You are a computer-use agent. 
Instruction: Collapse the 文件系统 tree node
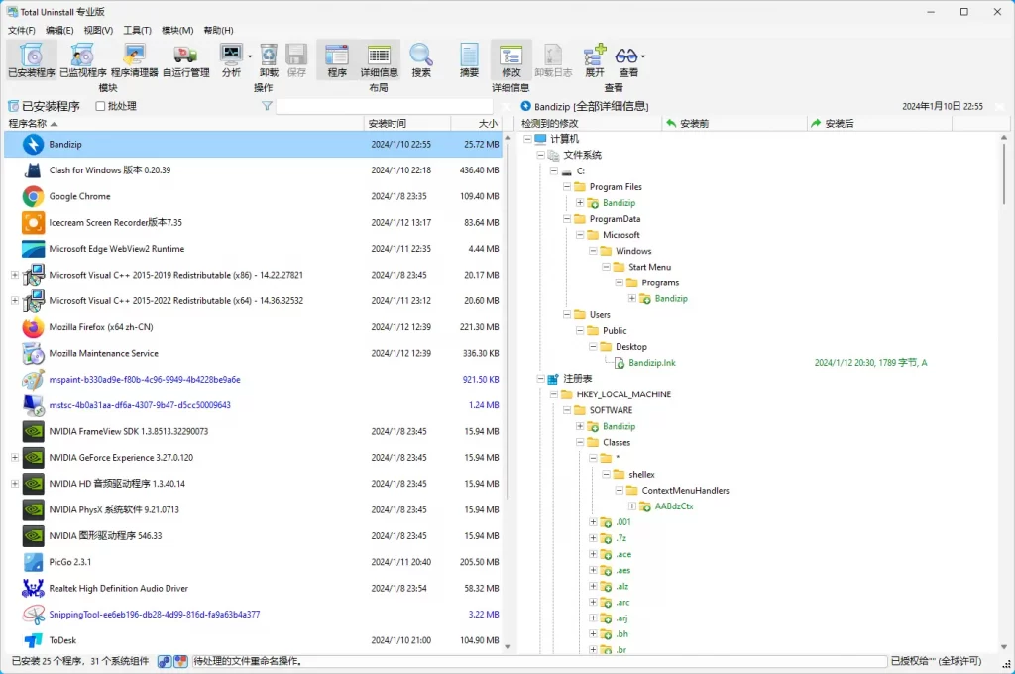pos(540,155)
